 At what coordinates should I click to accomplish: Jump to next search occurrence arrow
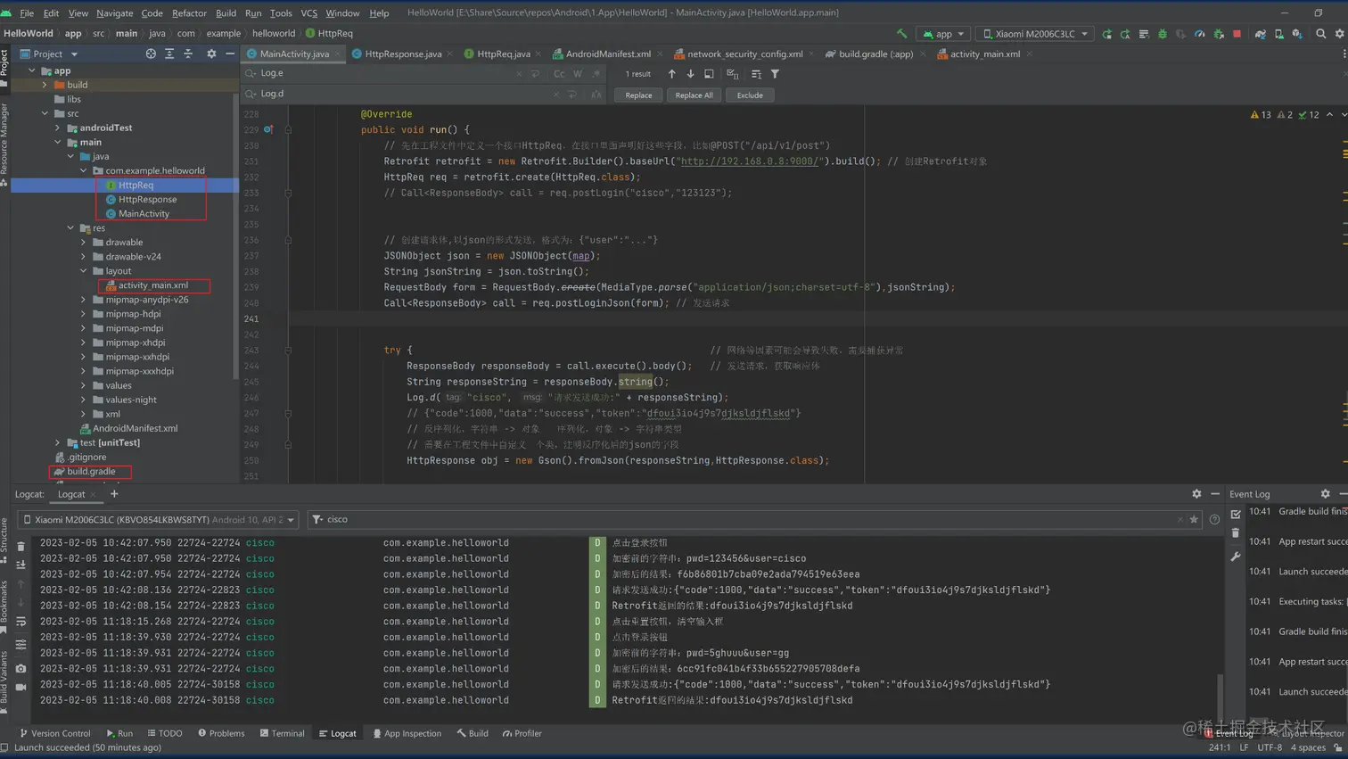click(690, 74)
